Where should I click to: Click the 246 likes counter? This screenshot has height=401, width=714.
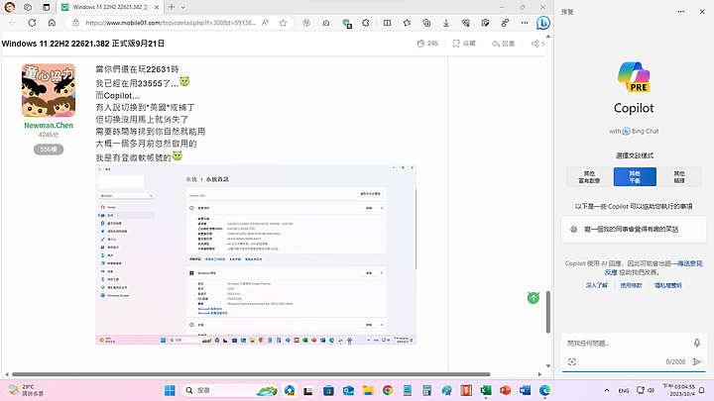[427, 44]
